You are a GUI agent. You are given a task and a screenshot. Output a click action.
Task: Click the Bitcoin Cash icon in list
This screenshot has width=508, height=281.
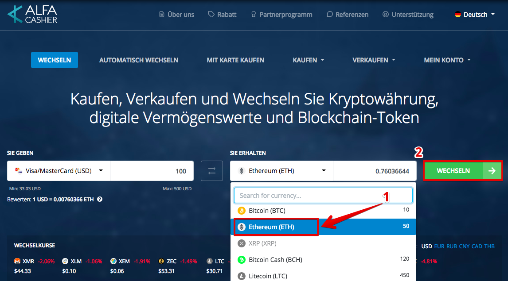click(241, 260)
